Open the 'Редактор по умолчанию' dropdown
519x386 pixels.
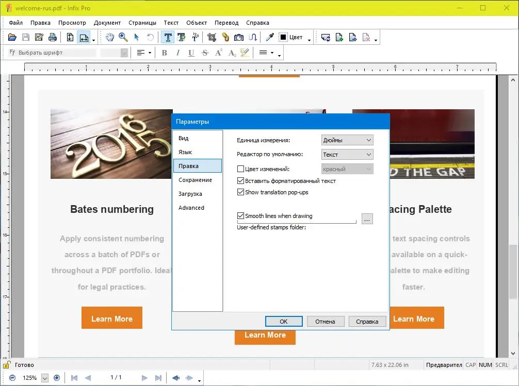pyautogui.click(x=347, y=155)
